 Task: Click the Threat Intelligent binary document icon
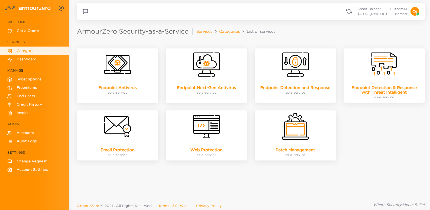click(384, 64)
